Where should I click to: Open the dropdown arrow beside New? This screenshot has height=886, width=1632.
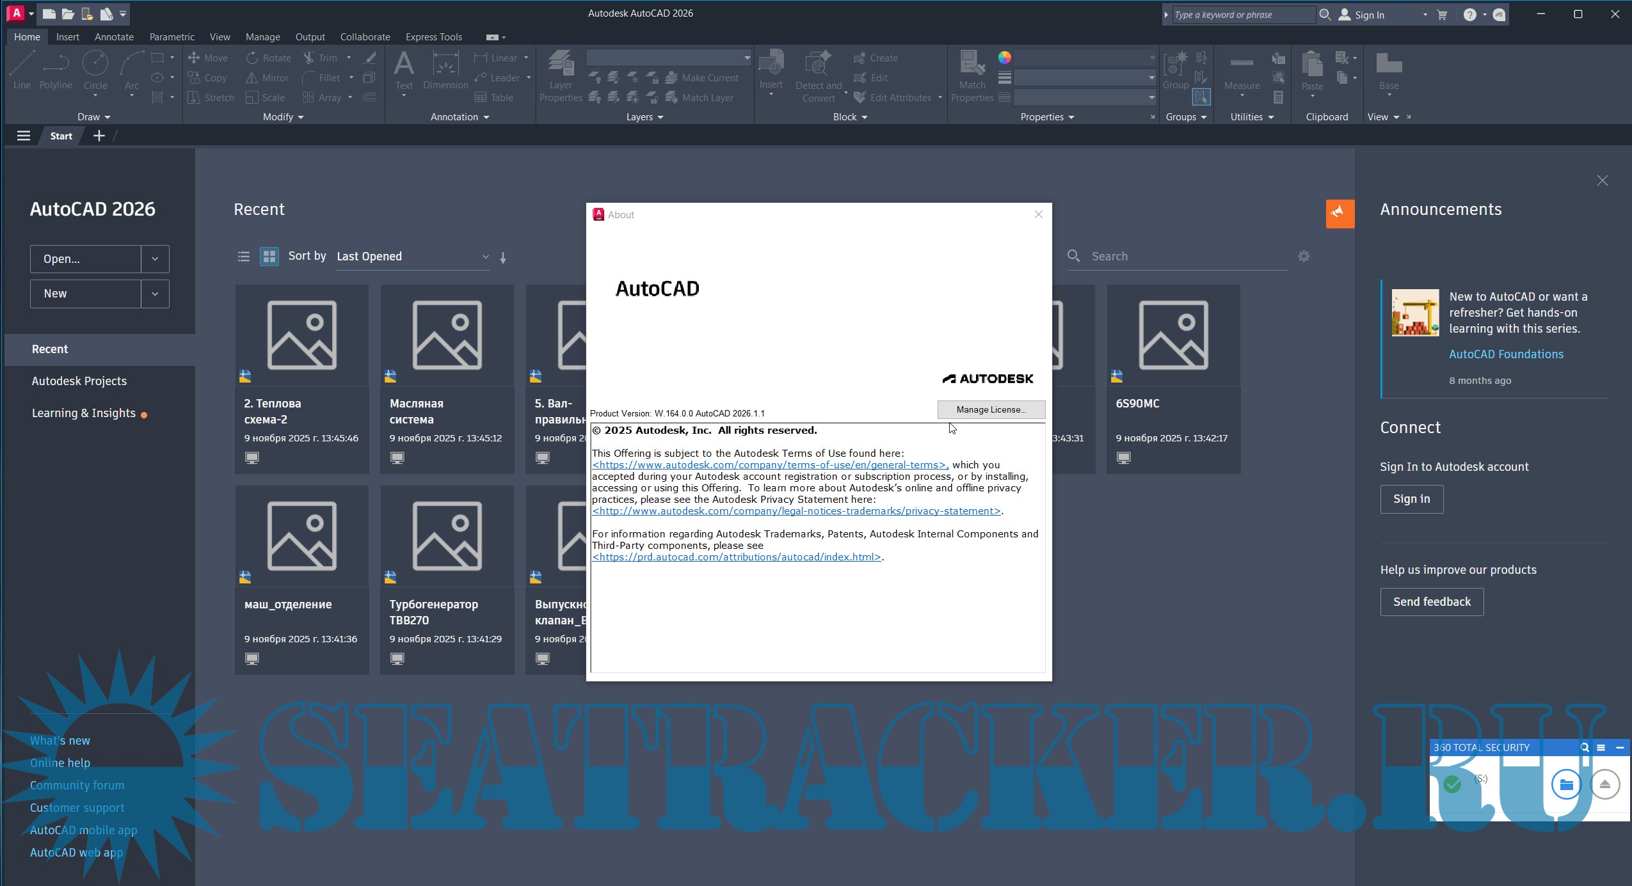pyautogui.click(x=155, y=294)
